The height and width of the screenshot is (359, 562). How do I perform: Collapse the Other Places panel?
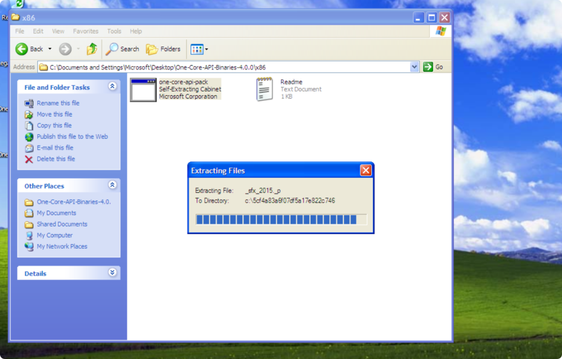112,185
